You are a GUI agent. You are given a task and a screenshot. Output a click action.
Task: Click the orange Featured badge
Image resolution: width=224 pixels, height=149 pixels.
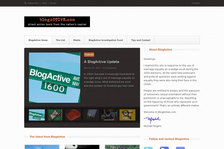pos(89,54)
